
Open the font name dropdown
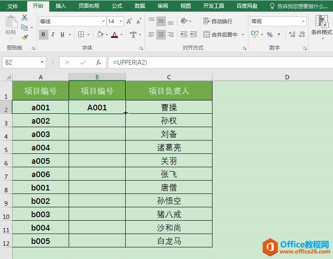pyautogui.click(x=103, y=22)
